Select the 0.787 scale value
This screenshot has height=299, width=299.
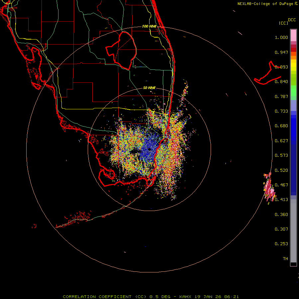(x=281, y=96)
